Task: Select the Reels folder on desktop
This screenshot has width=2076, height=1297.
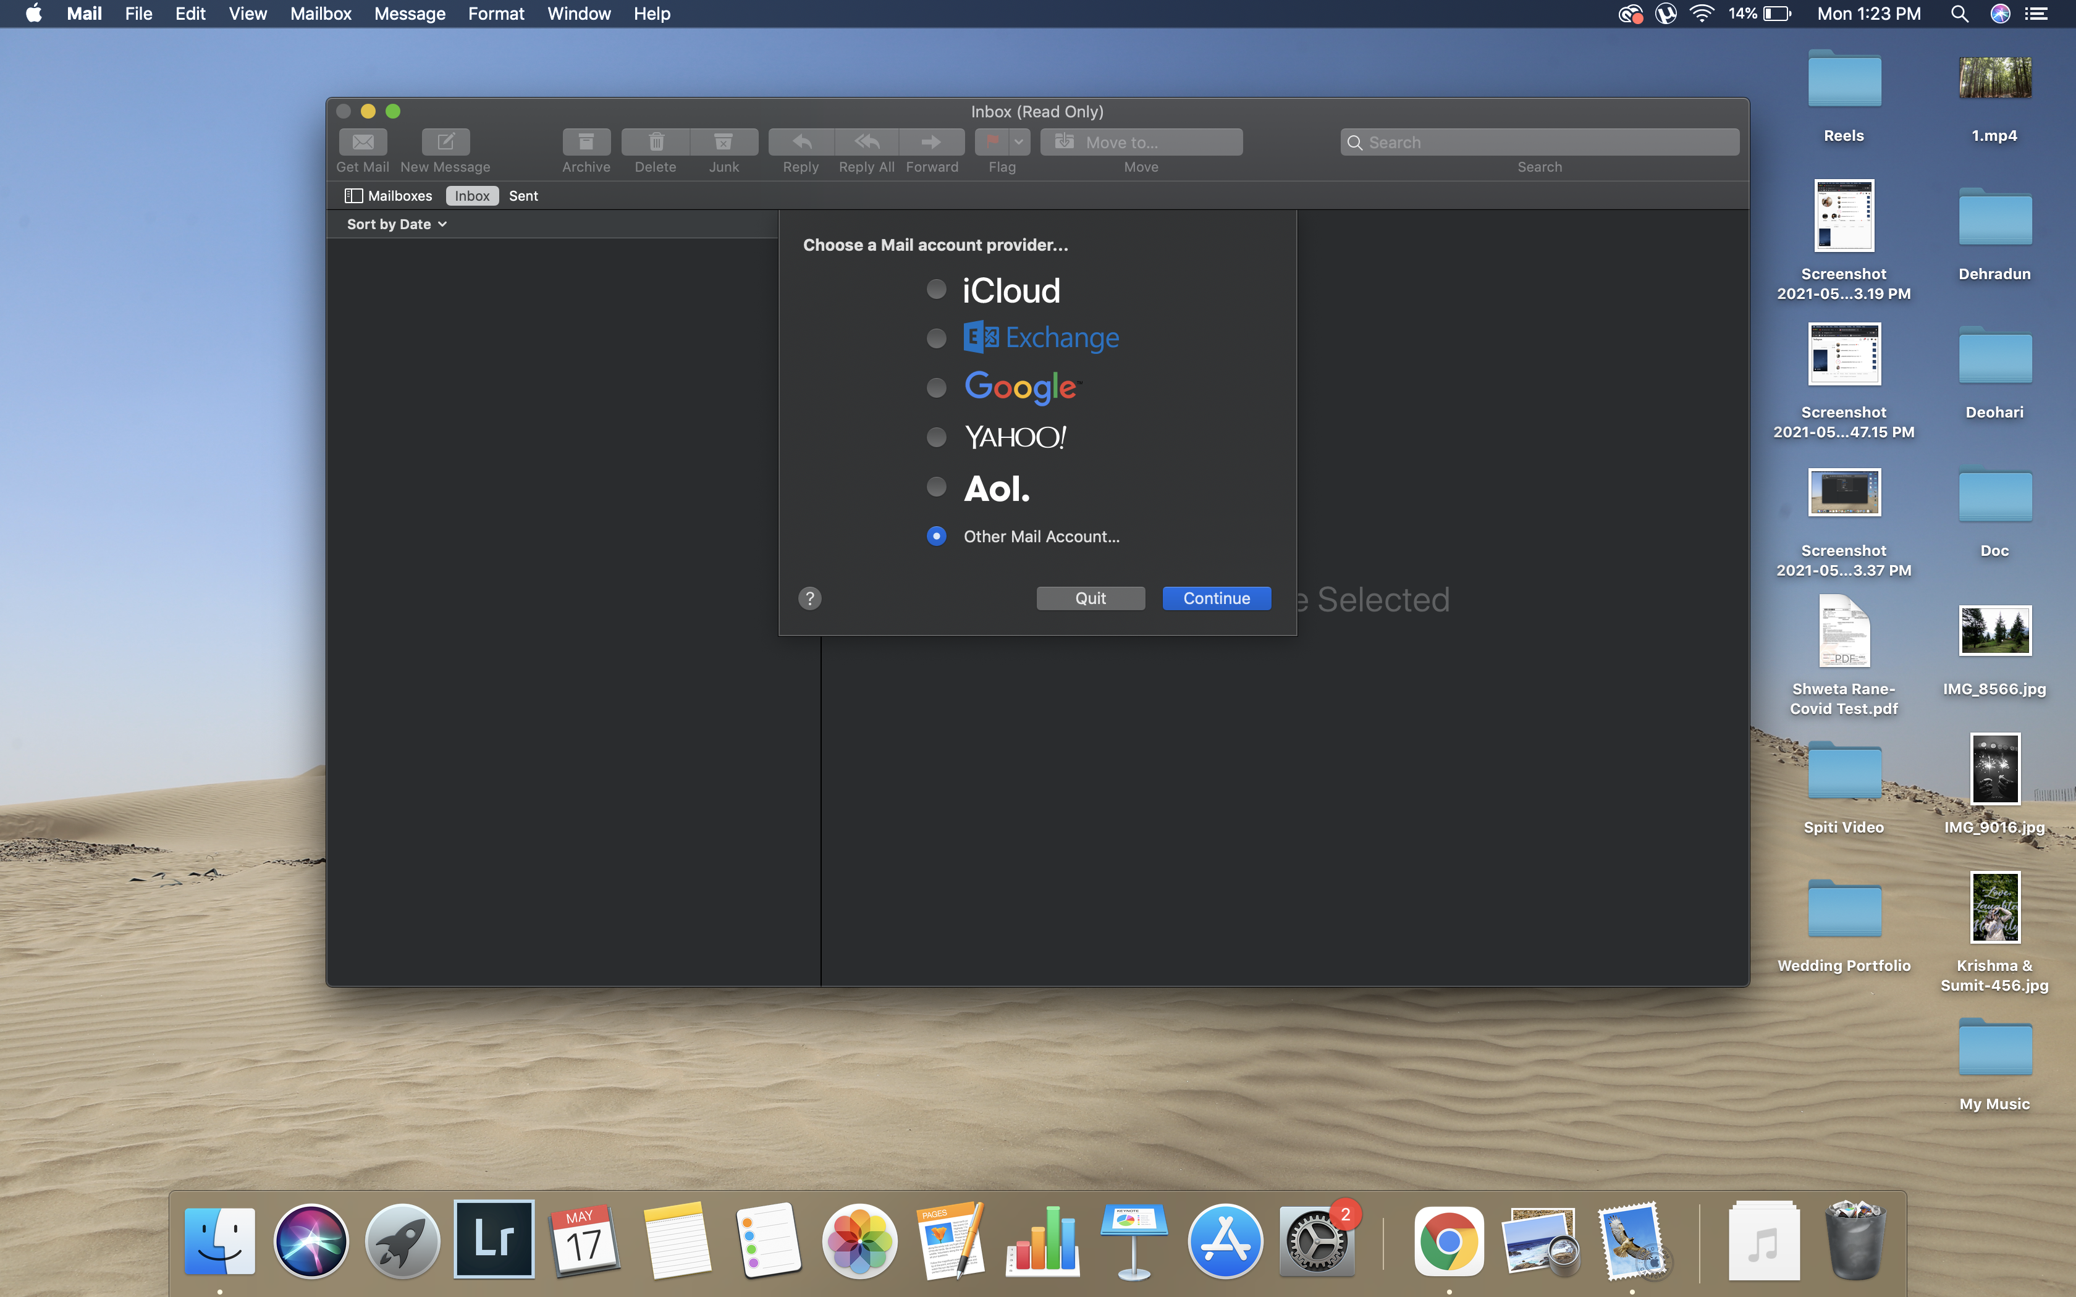Action: 1844,79
